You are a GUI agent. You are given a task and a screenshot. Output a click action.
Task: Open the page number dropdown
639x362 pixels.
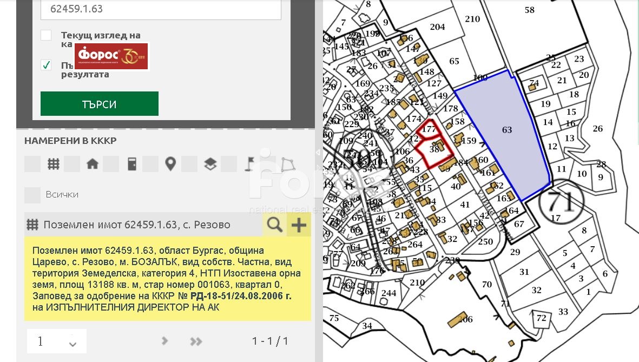[x=57, y=341]
